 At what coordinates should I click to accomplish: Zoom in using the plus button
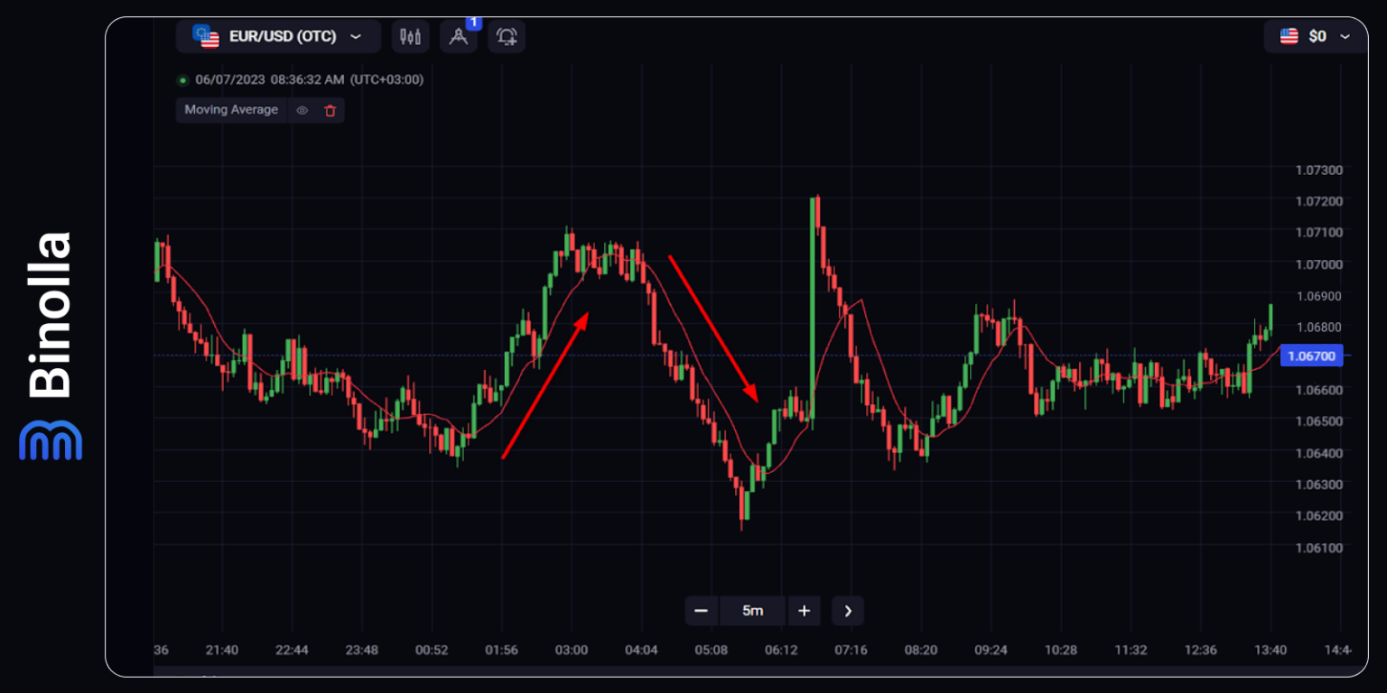[x=804, y=611]
